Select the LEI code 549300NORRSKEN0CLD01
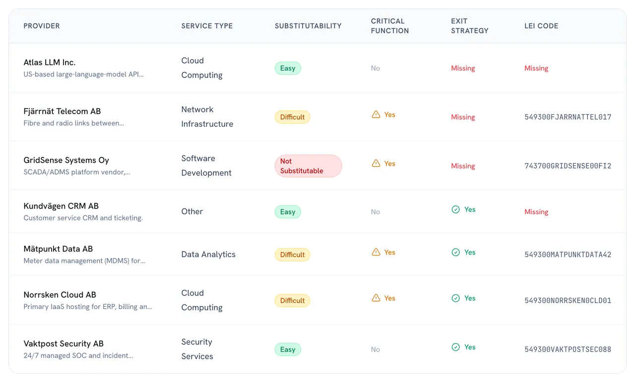The height and width of the screenshot is (382, 635). (x=568, y=300)
